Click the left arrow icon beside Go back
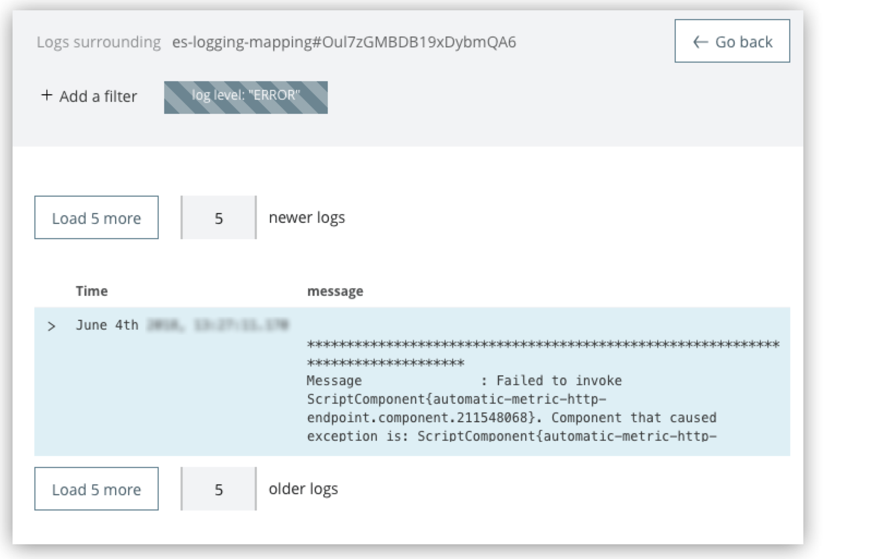This screenshot has width=889, height=559. (x=700, y=42)
